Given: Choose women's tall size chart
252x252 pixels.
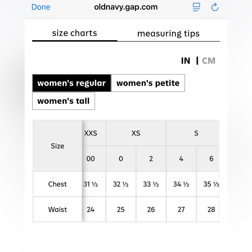Looking at the screenshot, I should coord(64,101).
